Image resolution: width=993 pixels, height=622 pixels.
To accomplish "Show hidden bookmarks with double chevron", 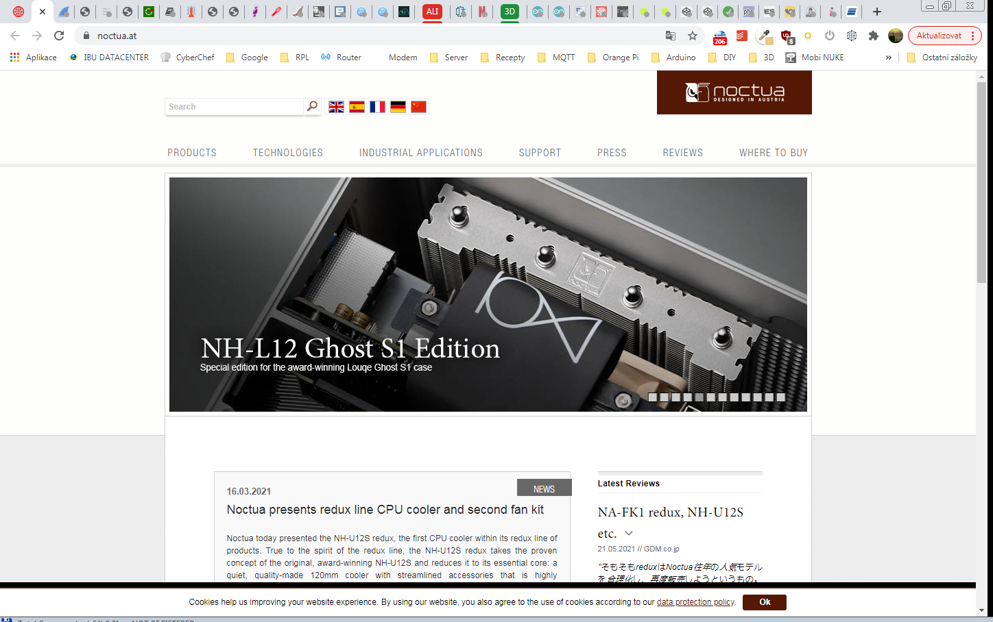I will pyautogui.click(x=888, y=58).
